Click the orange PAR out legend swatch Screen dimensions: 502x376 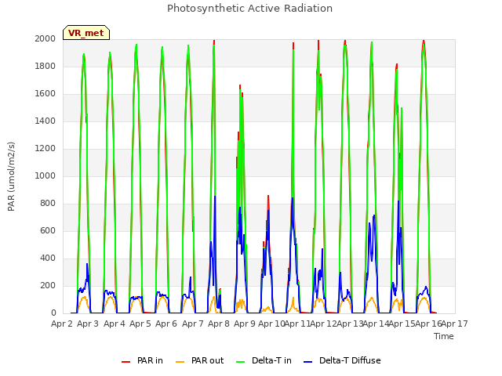click(x=180, y=362)
